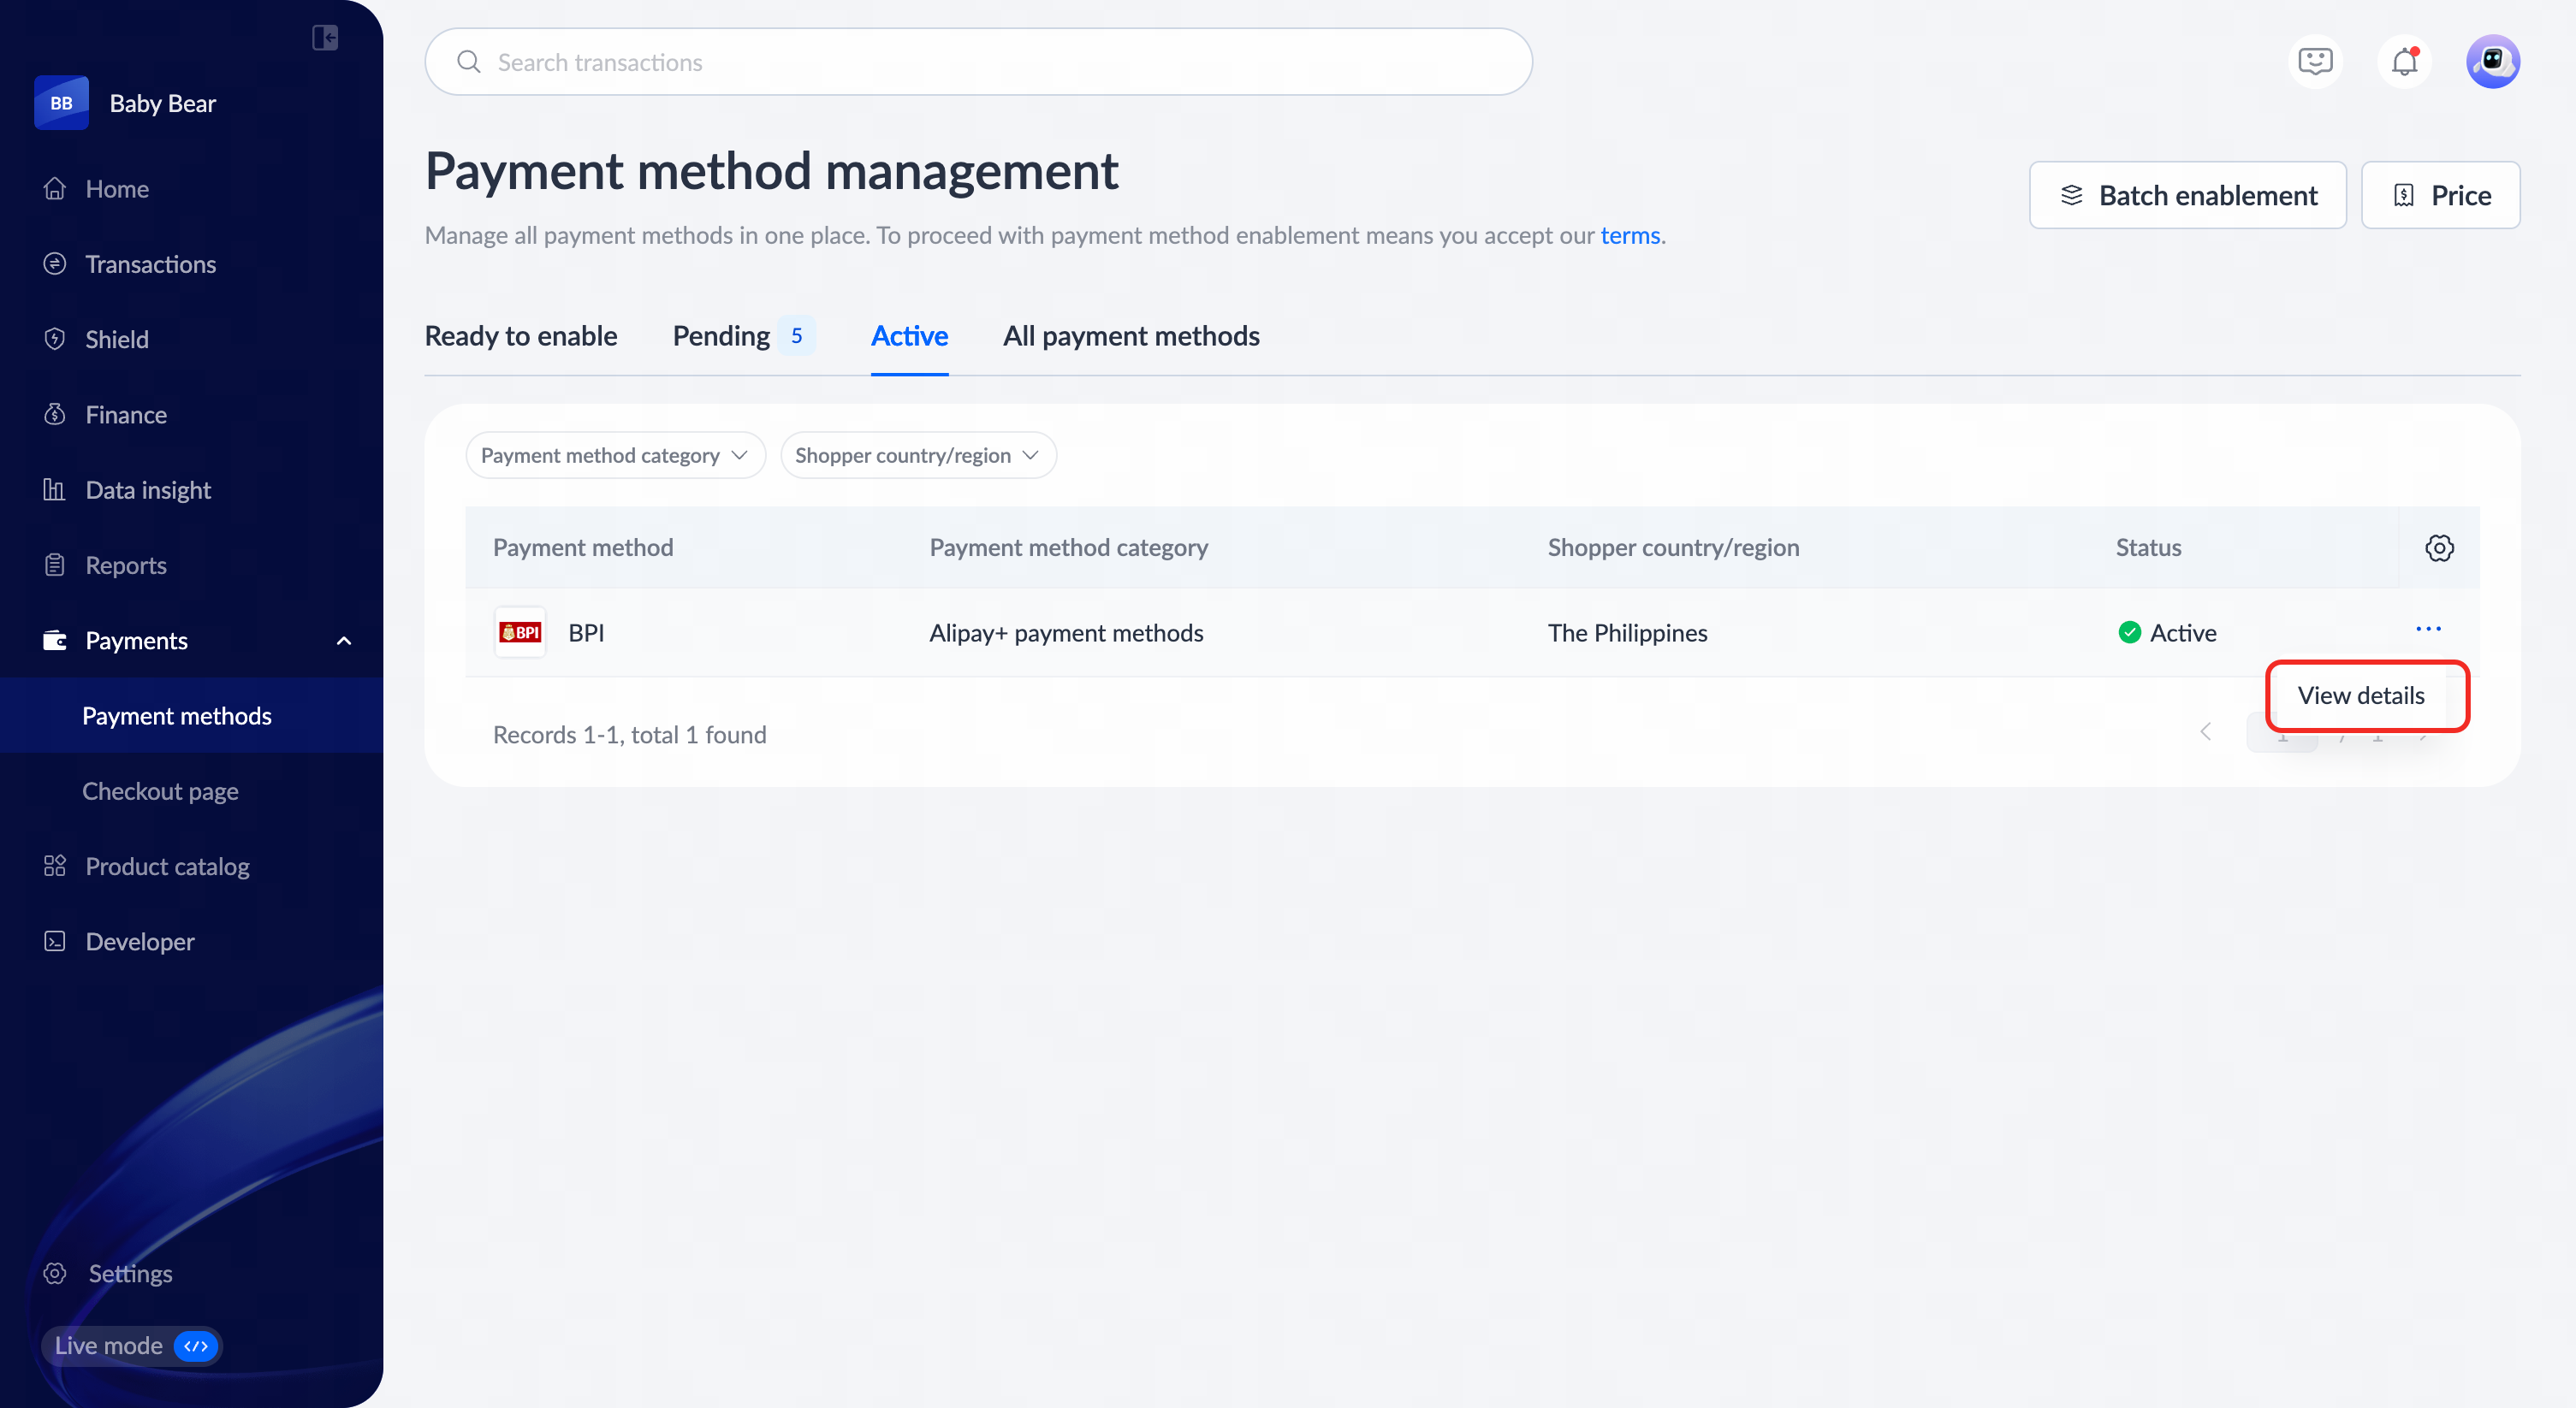
Task: Click the Batch enablement button
Action: point(2187,196)
